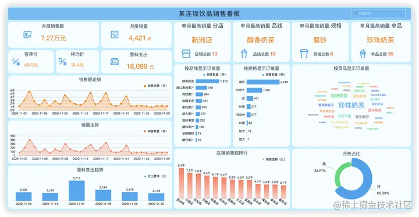This screenshot has width=419, height=217.
Task: Click the picture icon in 原料支出 card
Action: (115, 62)
